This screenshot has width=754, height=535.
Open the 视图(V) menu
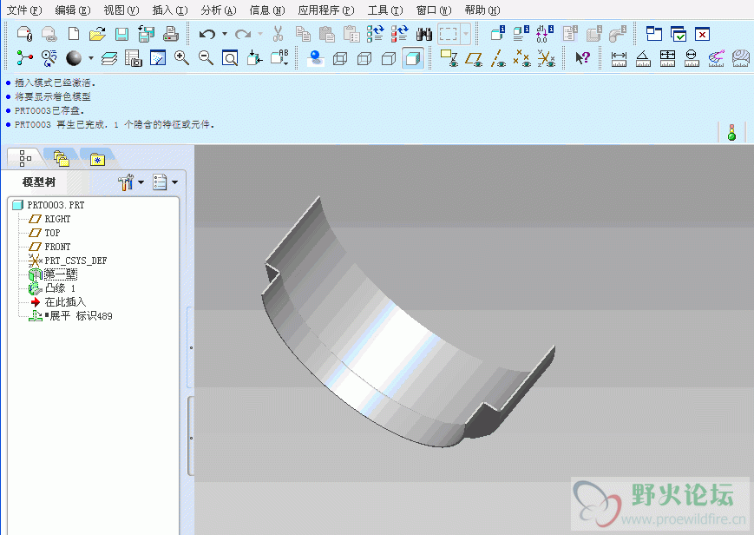tap(121, 10)
